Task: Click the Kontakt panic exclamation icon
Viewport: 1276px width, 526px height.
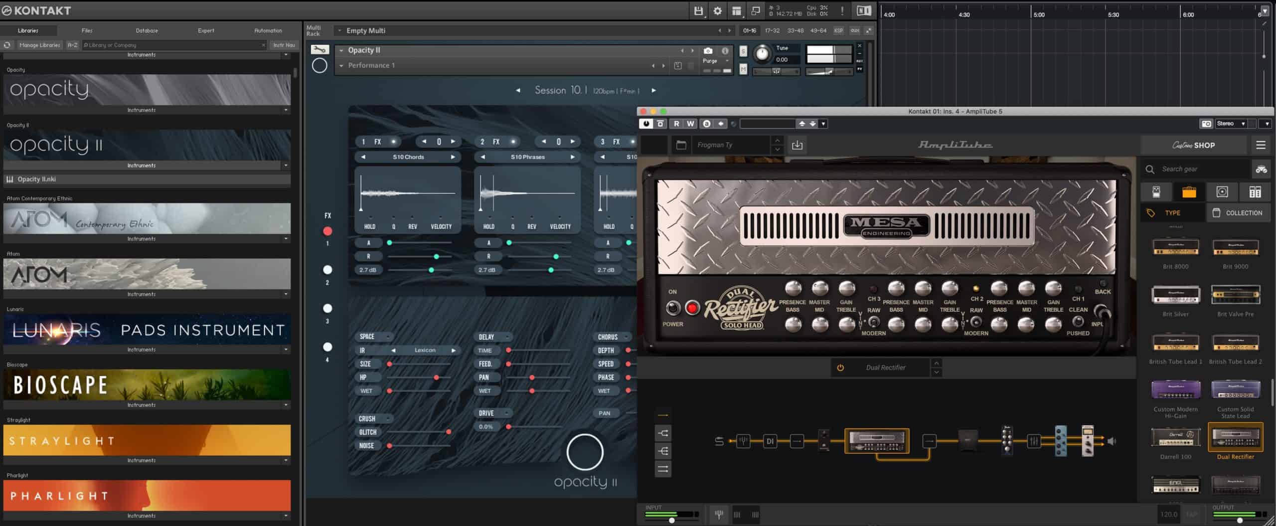Action: (842, 10)
